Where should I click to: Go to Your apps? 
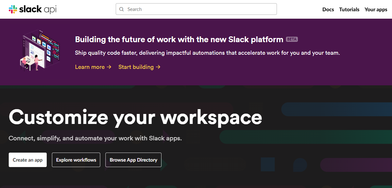[376, 9]
